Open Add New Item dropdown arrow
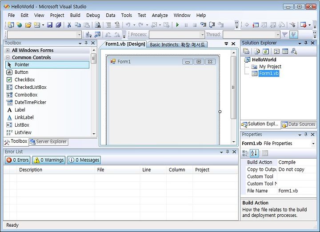The width and height of the screenshot is (320, 232). 43,25
